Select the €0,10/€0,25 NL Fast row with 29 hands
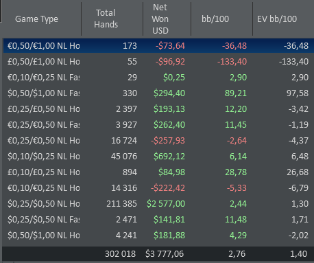The image size is (314, 263). tap(158, 78)
